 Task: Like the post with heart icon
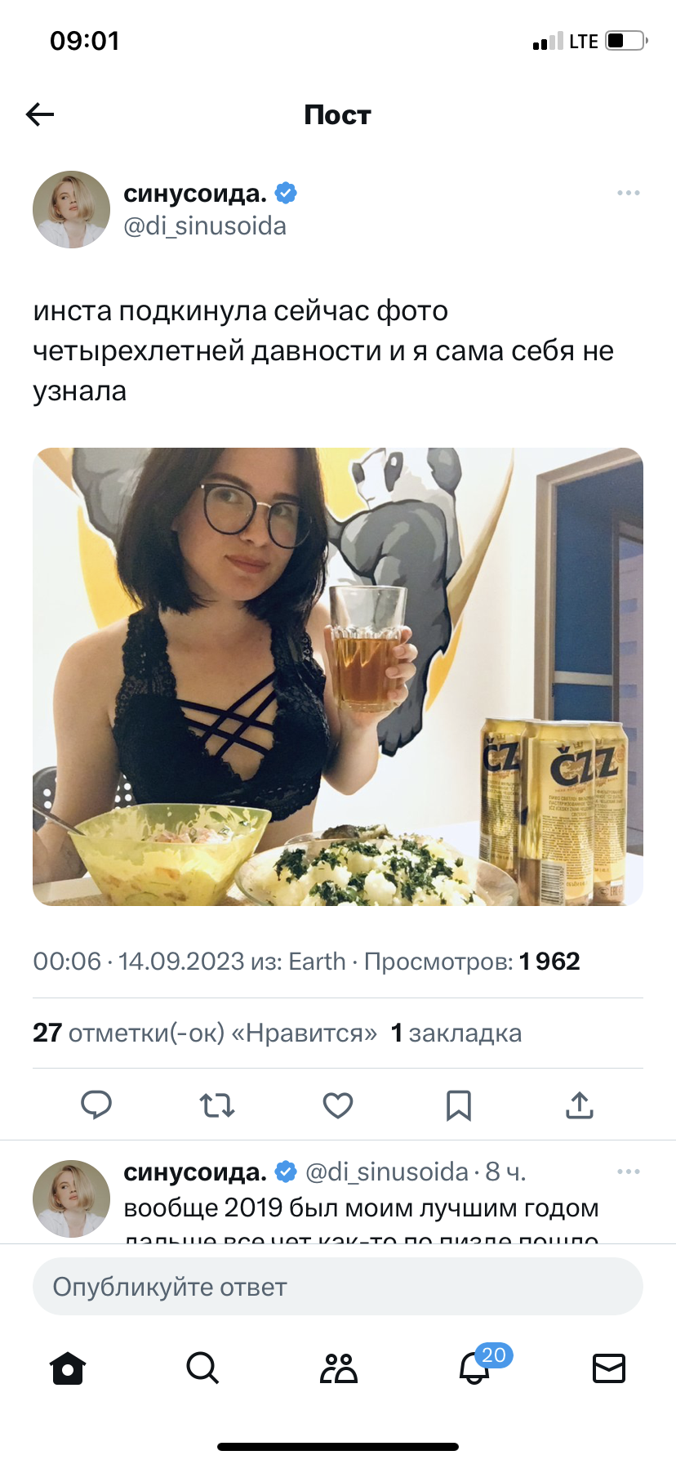pyautogui.click(x=338, y=1105)
